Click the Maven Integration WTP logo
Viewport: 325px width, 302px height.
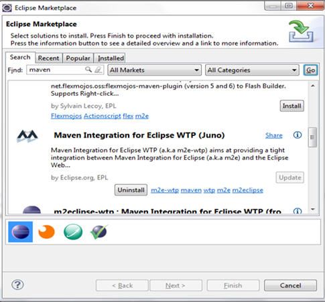[27, 135]
